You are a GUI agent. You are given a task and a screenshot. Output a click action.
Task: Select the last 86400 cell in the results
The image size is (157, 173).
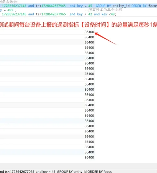pyautogui.click(x=89, y=158)
